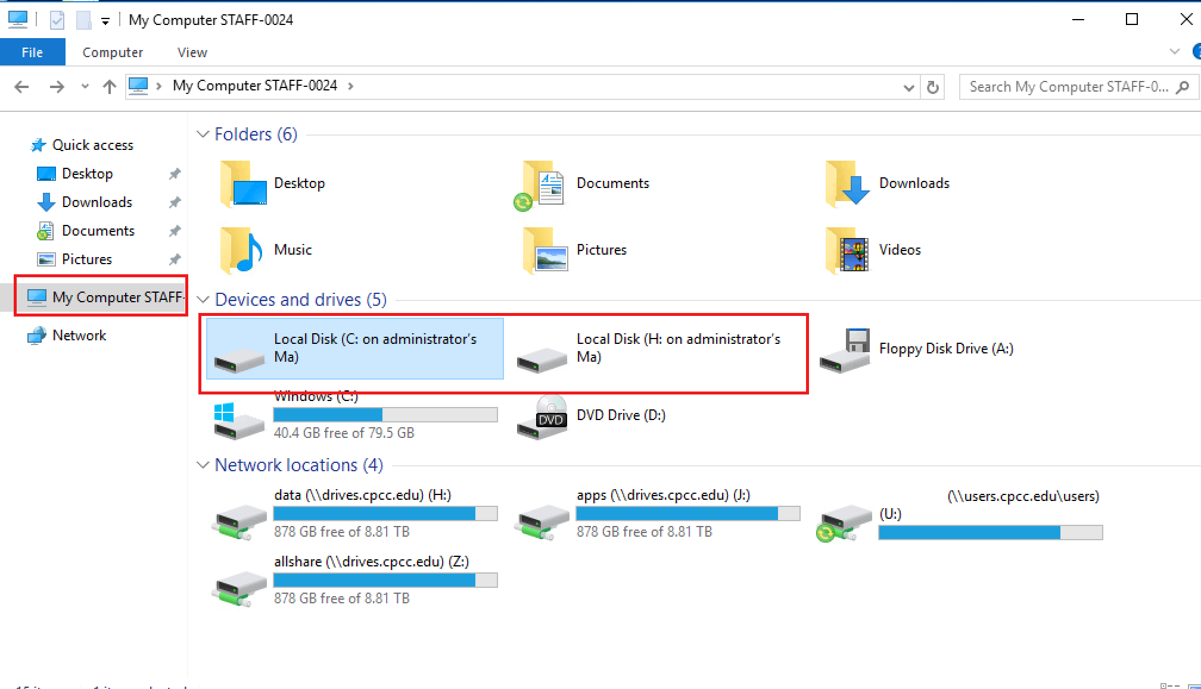Select Quick access in sidebar
The height and width of the screenshot is (689, 1201).
click(x=92, y=145)
